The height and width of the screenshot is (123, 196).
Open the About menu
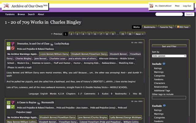tap(41, 14)
